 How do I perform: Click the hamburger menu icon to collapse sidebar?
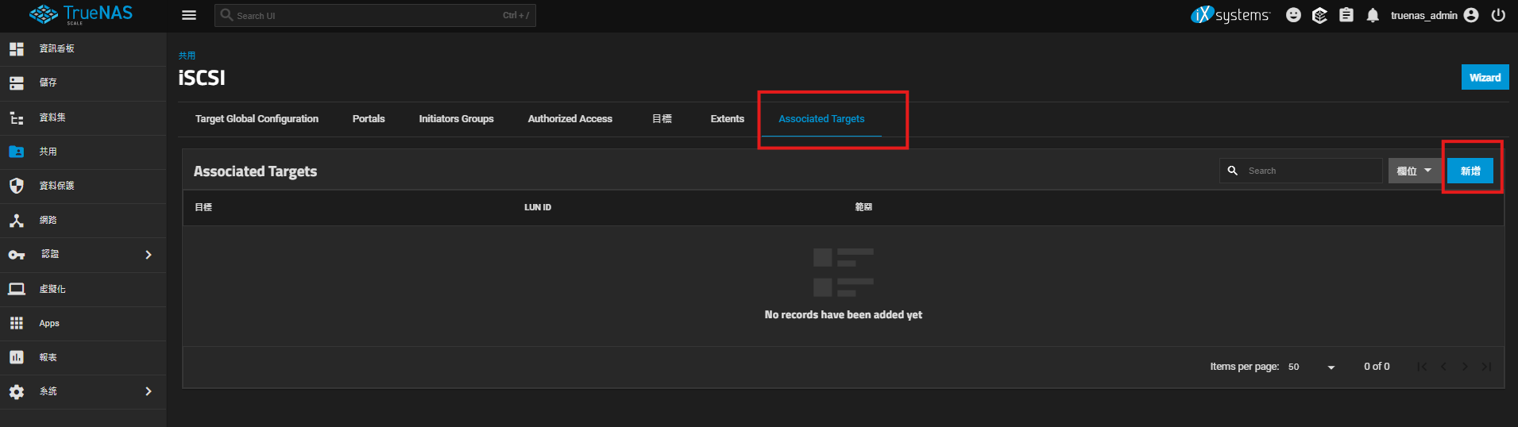click(189, 15)
